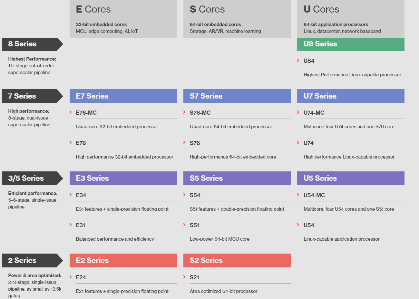Click the chevron arrow beside S51
Screen dimensions: 419x299
click(x=184, y=225)
